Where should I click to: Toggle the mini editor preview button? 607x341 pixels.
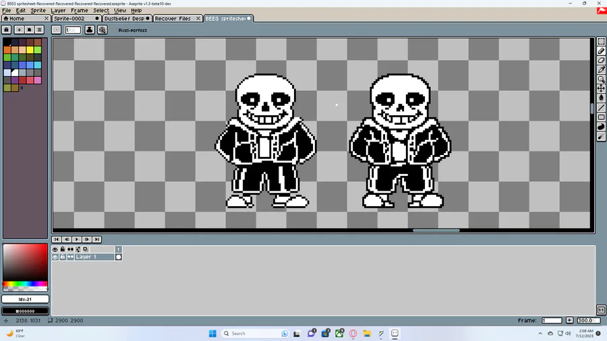click(601, 310)
